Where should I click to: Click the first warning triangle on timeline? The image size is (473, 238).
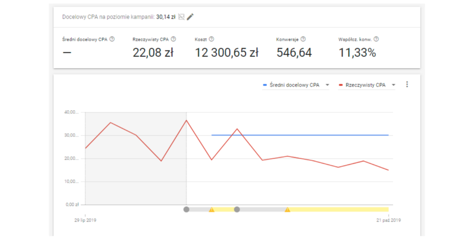pyautogui.click(x=212, y=209)
